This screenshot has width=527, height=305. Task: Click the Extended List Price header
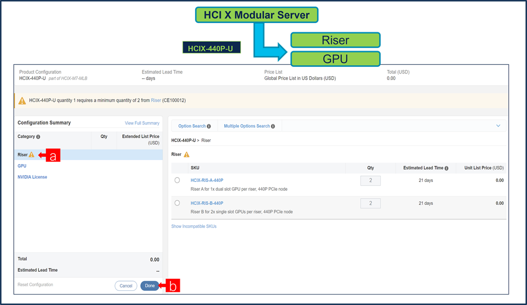coord(141,139)
